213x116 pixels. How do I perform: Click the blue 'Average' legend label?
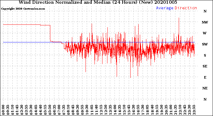(x=165, y=8)
